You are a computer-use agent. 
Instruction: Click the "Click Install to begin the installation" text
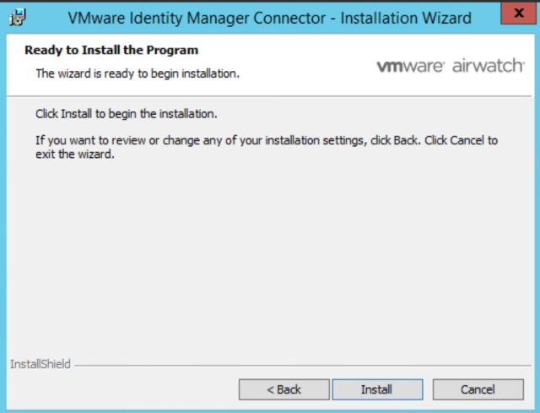127,113
